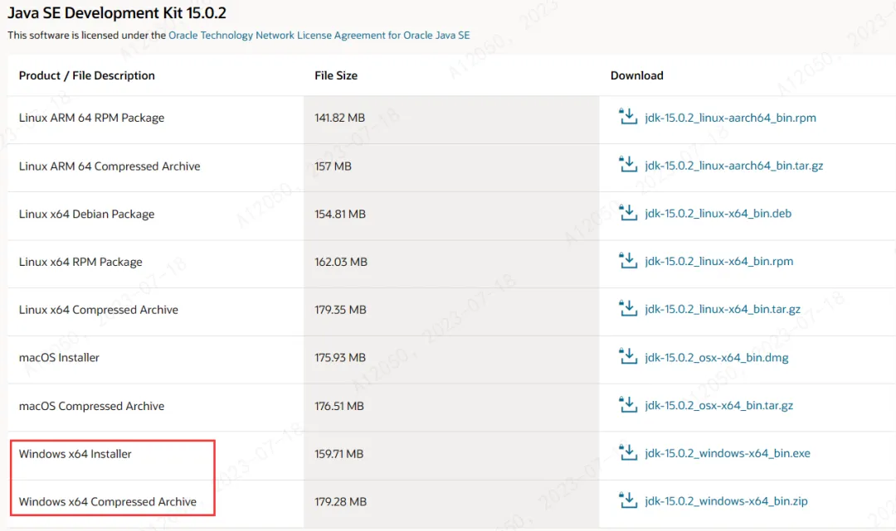Click download icon for jdk-15.0.2_linux-aarch64_bin.tar.gz
The width and height of the screenshot is (896, 531).
(628, 164)
